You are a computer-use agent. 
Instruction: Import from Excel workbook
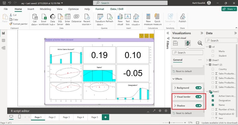[x=44, y=20]
